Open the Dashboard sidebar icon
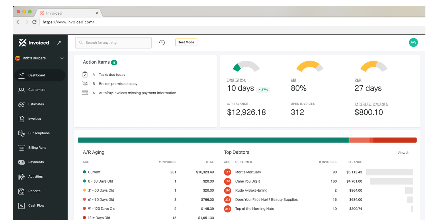The image size is (430, 220). (x=21, y=75)
